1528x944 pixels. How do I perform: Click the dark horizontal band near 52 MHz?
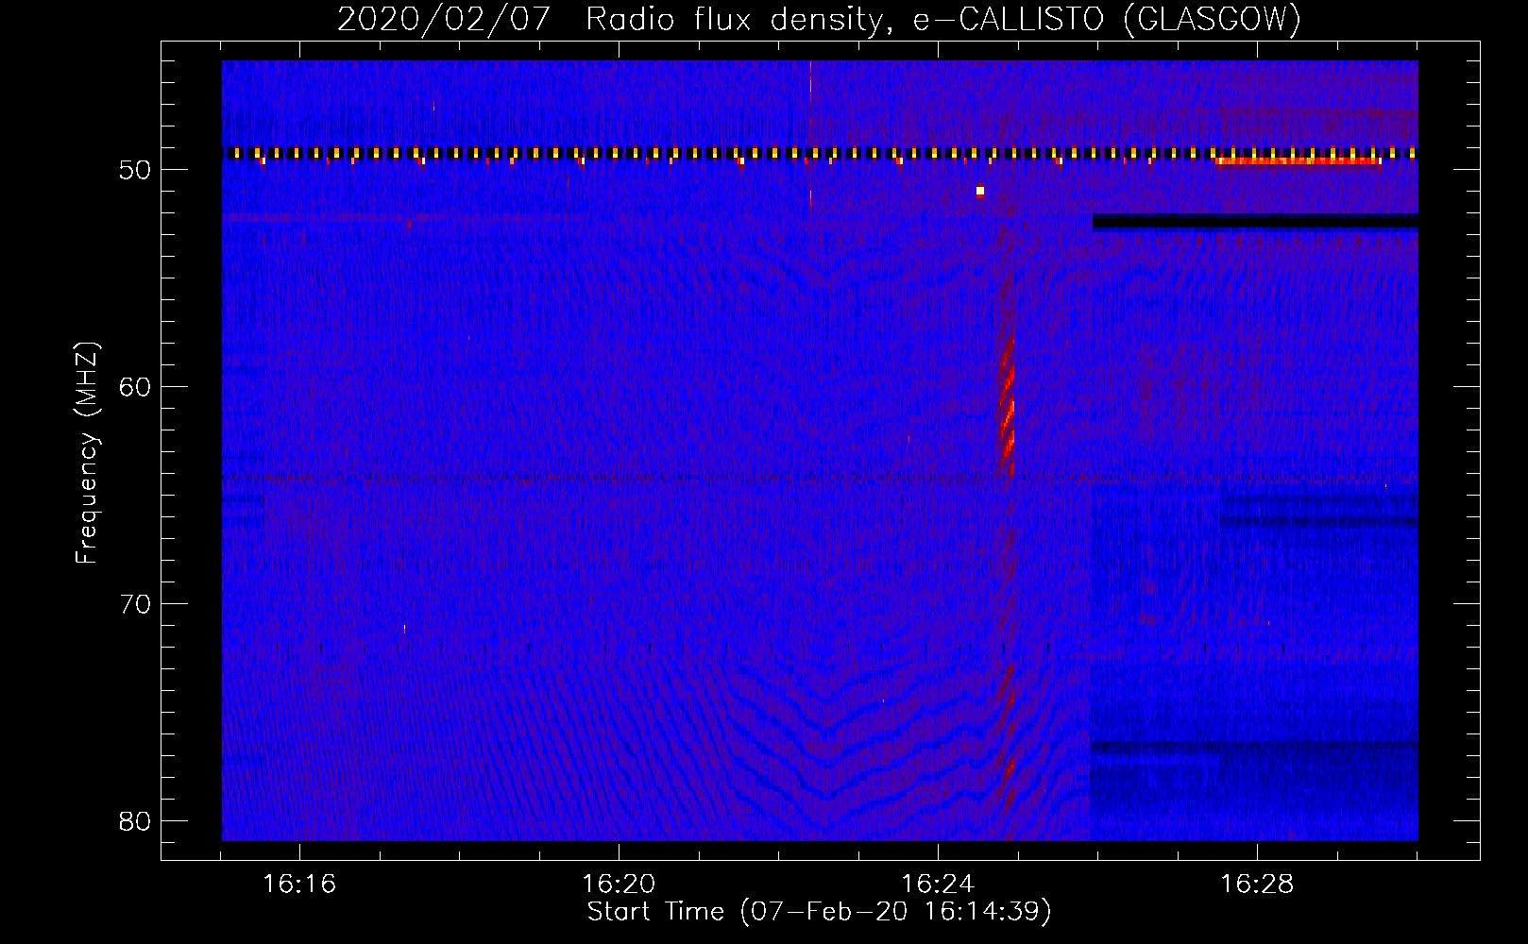[x=1255, y=222]
